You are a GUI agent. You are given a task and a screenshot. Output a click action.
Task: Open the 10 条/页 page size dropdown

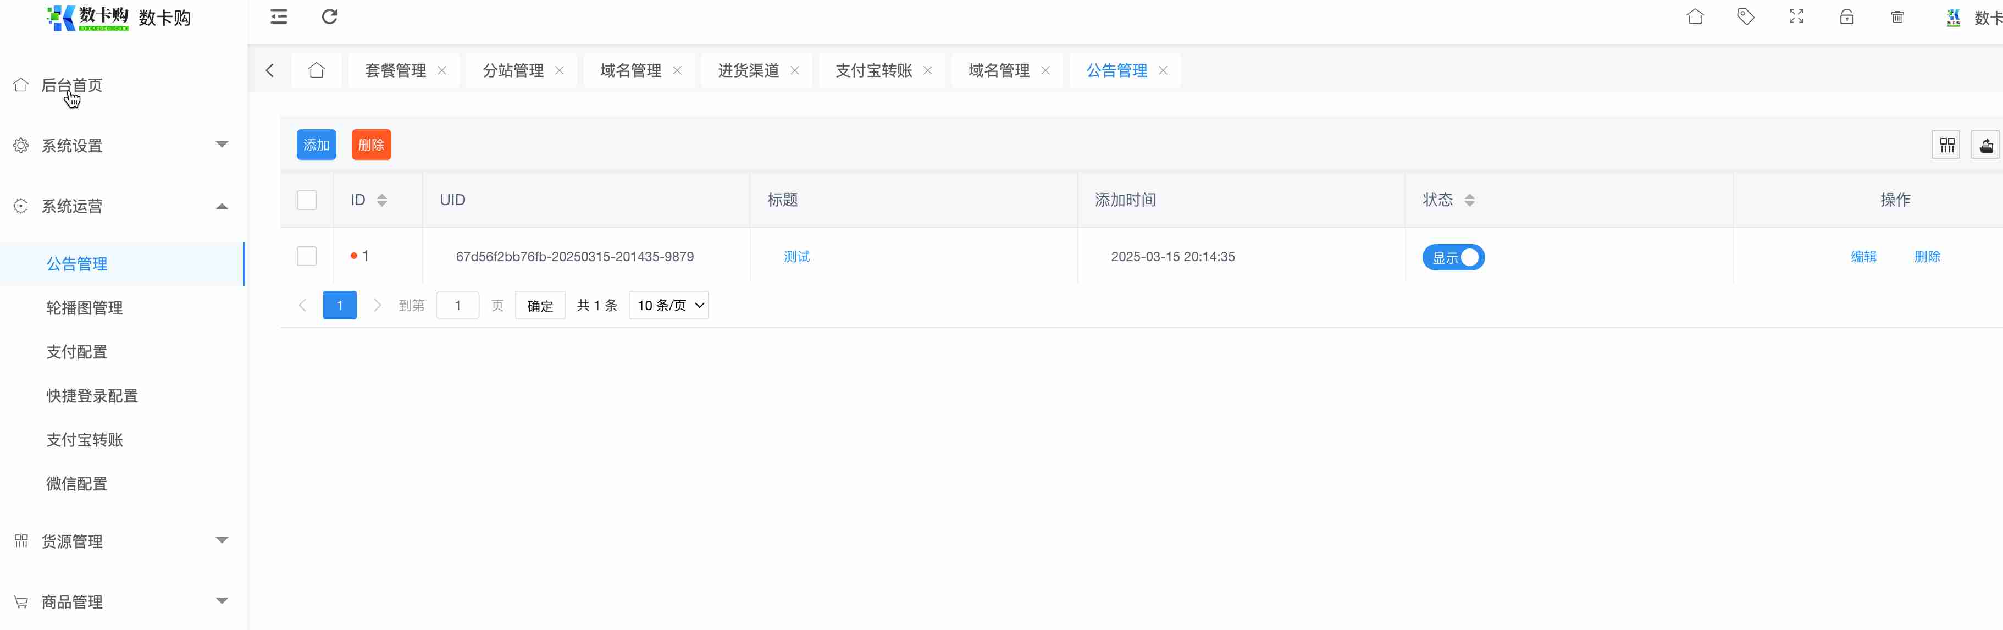(x=669, y=306)
